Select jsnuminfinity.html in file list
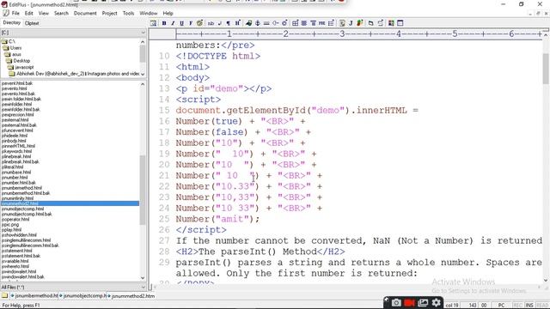 pos(17,198)
